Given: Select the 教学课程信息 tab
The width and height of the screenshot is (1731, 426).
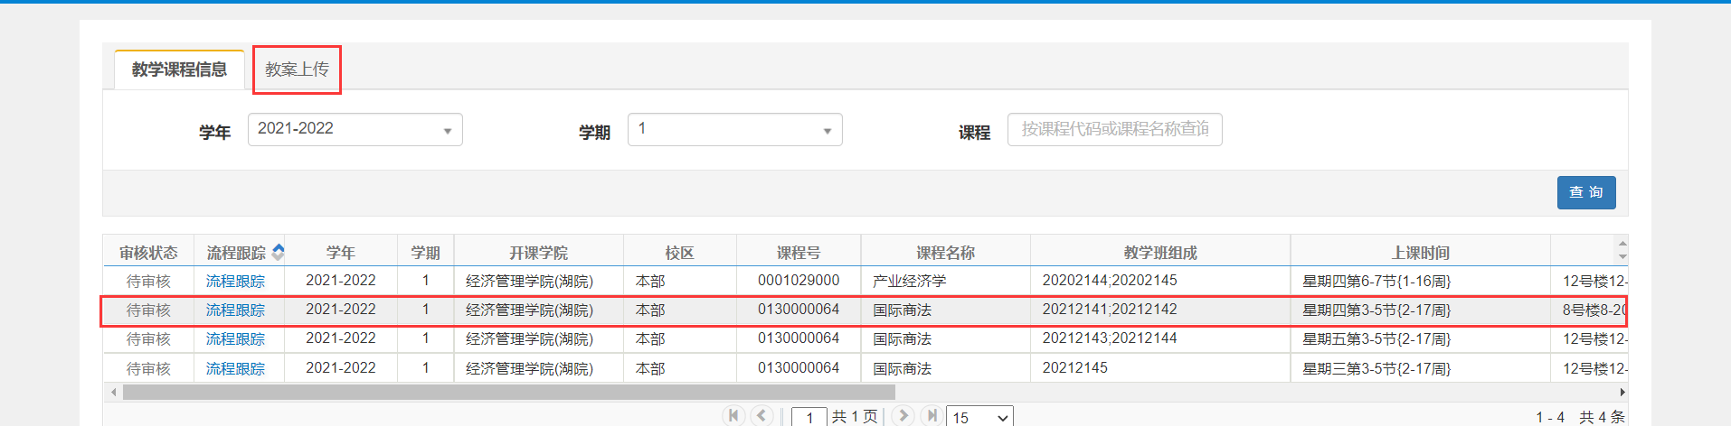Looking at the screenshot, I should point(179,69).
